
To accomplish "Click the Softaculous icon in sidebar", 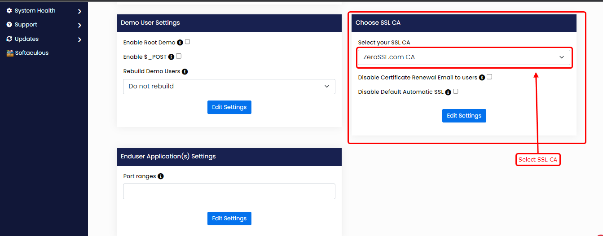I will (10, 53).
